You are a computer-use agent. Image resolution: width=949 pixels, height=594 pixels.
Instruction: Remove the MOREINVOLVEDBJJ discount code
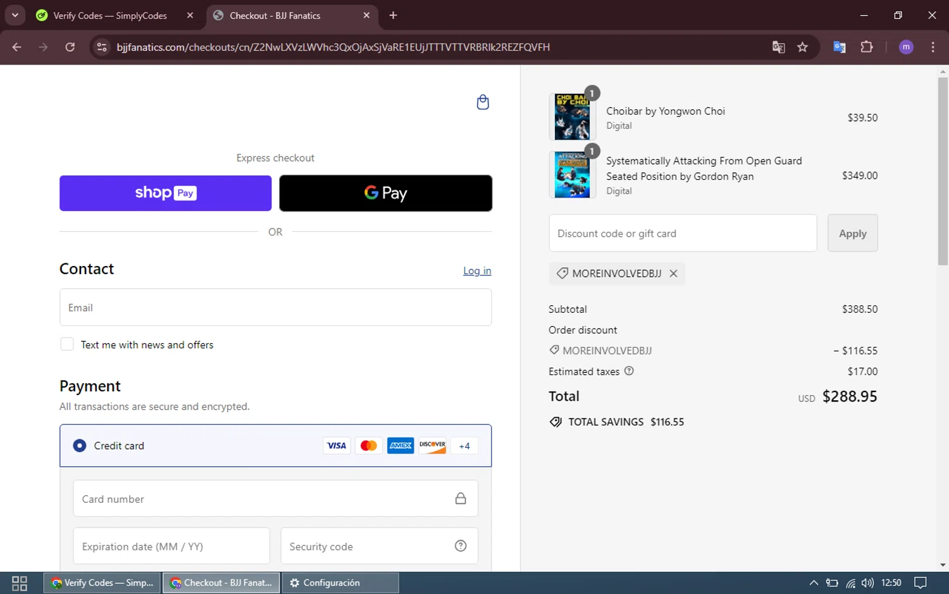coord(673,274)
